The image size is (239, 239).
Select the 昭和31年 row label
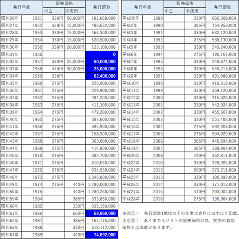click(x=11, y=54)
